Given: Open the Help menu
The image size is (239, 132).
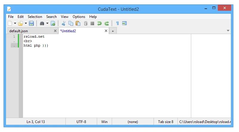Looking at the screenshot, I should [x=93, y=17].
